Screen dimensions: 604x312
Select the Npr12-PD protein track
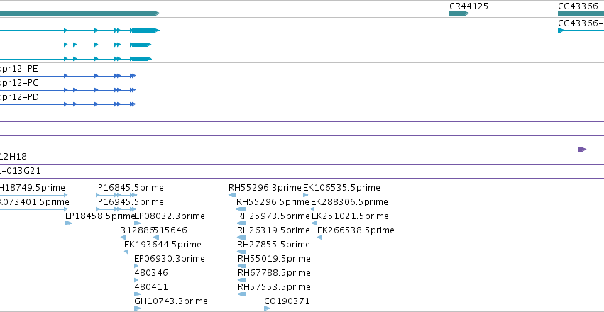[68, 104]
